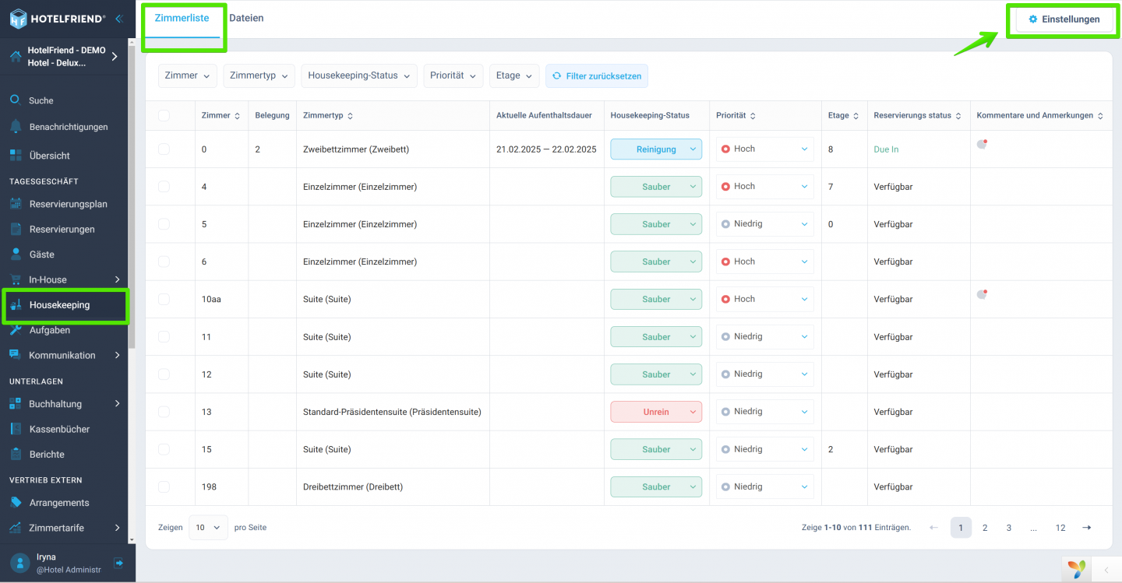The height and width of the screenshot is (583, 1122).
Task: Check the checkbox for room 0
Action: point(164,149)
